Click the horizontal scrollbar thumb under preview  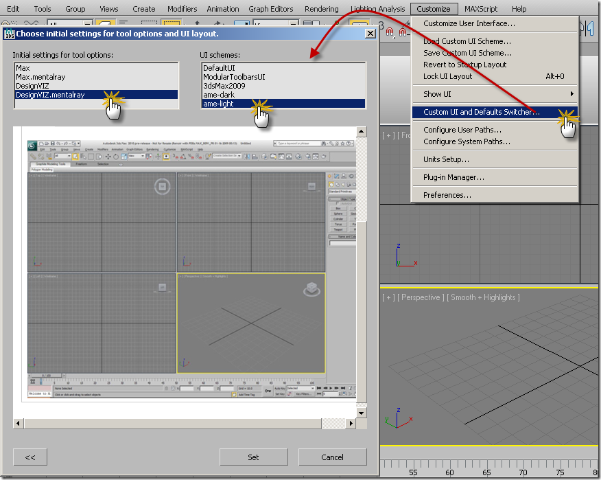[x=172, y=423]
